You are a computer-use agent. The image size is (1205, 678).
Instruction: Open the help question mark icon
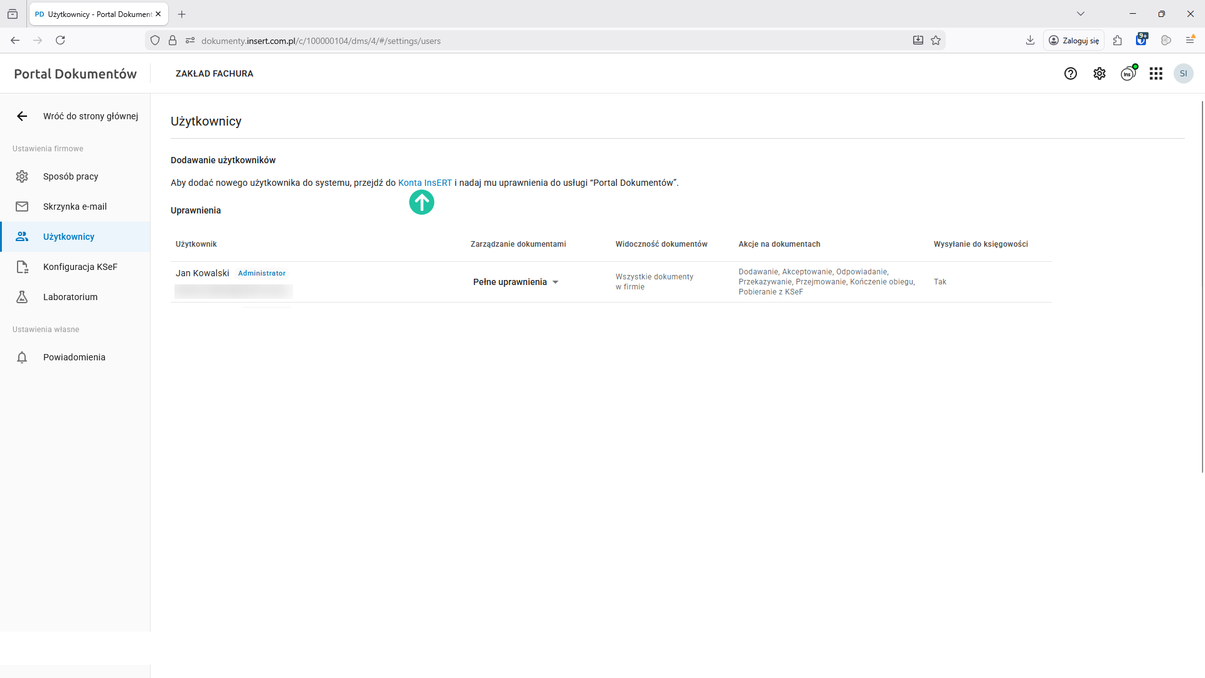[1071, 73]
